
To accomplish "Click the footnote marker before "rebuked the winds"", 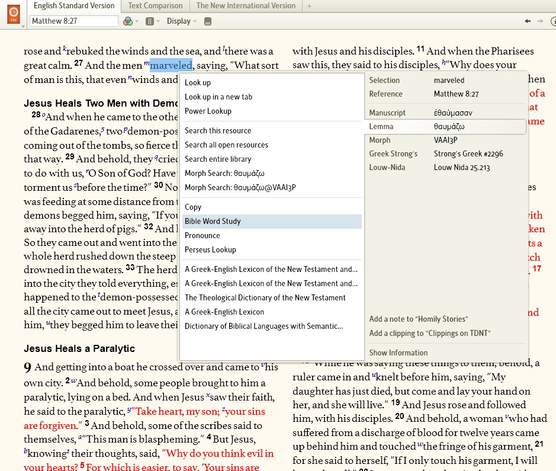I will [65, 48].
